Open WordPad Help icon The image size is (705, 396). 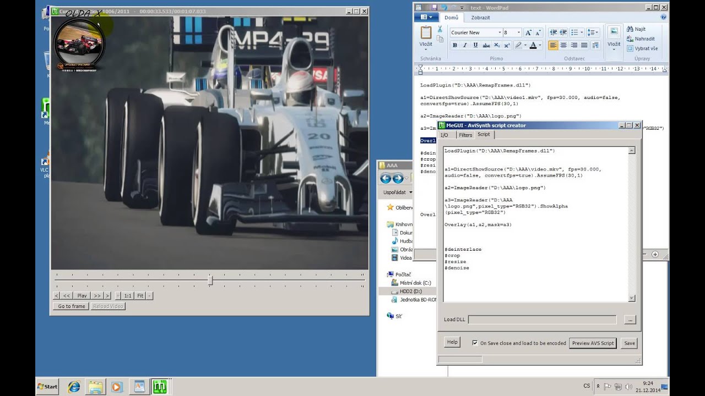pos(663,17)
